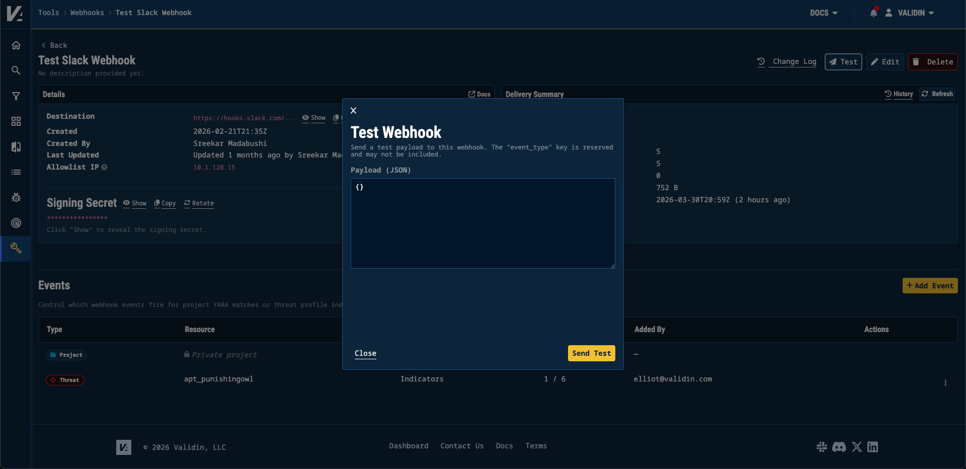
Task: Open the DOCS dropdown menu
Action: click(x=824, y=13)
